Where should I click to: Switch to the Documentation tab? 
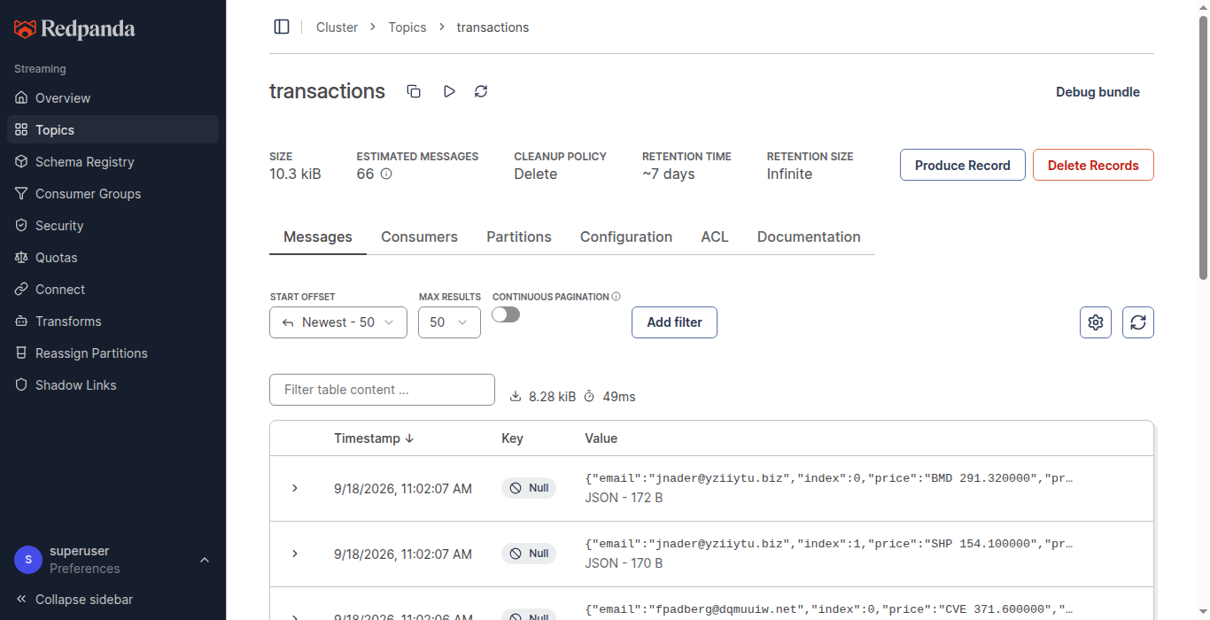(x=809, y=236)
